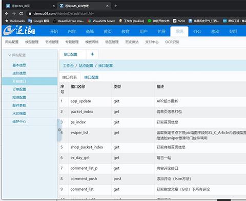Viewport: 246px width, 201px height.
Task: Open the 微信开放文档 bookmark
Action: 158,21
